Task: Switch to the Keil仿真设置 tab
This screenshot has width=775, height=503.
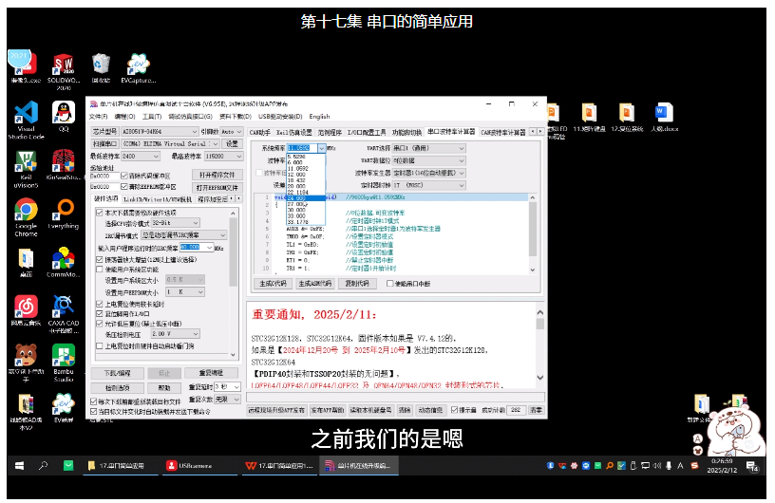Action: point(293,133)
